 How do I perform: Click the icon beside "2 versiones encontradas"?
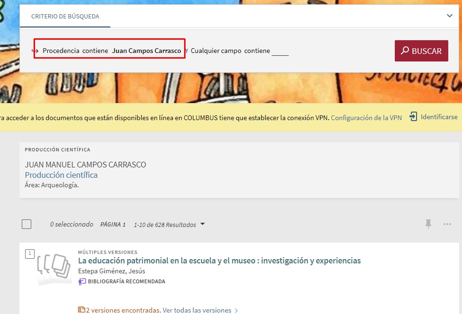(81, 310)
